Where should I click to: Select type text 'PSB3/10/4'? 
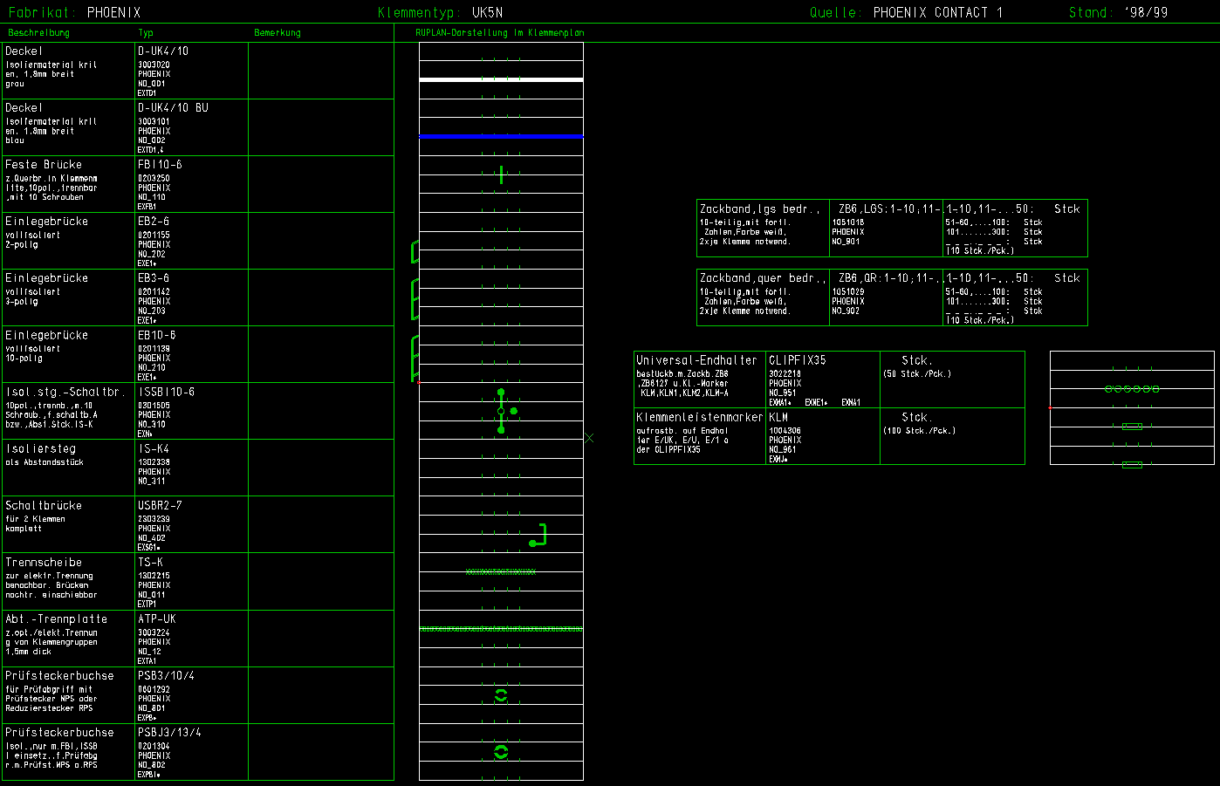pyautogui.click(x=167, y=676)
